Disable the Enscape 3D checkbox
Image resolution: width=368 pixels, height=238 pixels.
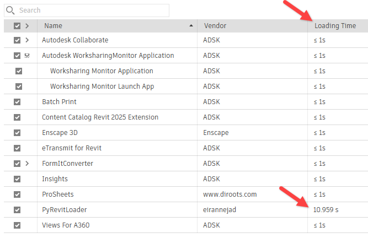(17, 133)
